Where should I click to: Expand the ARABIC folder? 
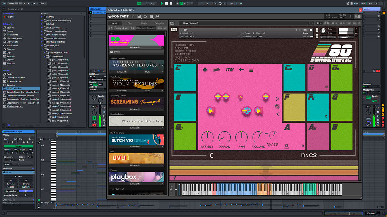42,17
